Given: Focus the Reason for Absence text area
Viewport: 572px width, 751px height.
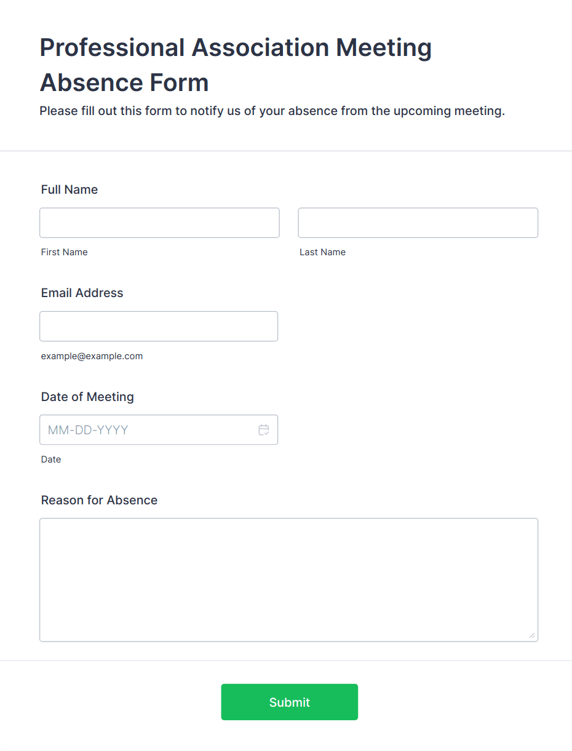Looking at the screenshot, I should 288,579.
